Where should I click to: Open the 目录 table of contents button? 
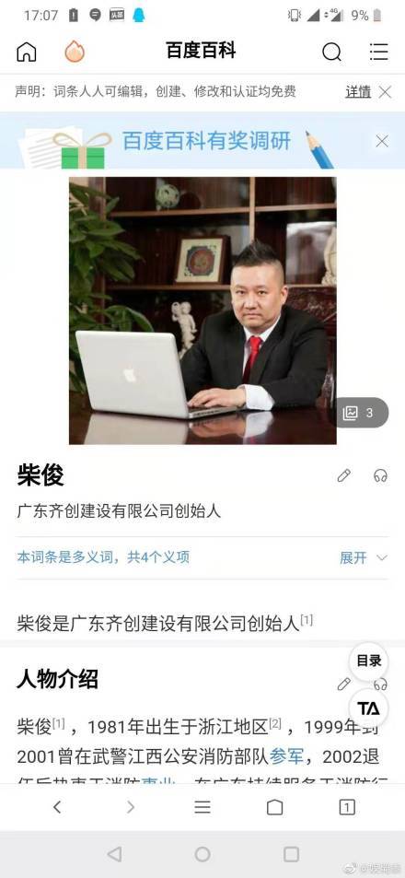click(368, 661)
